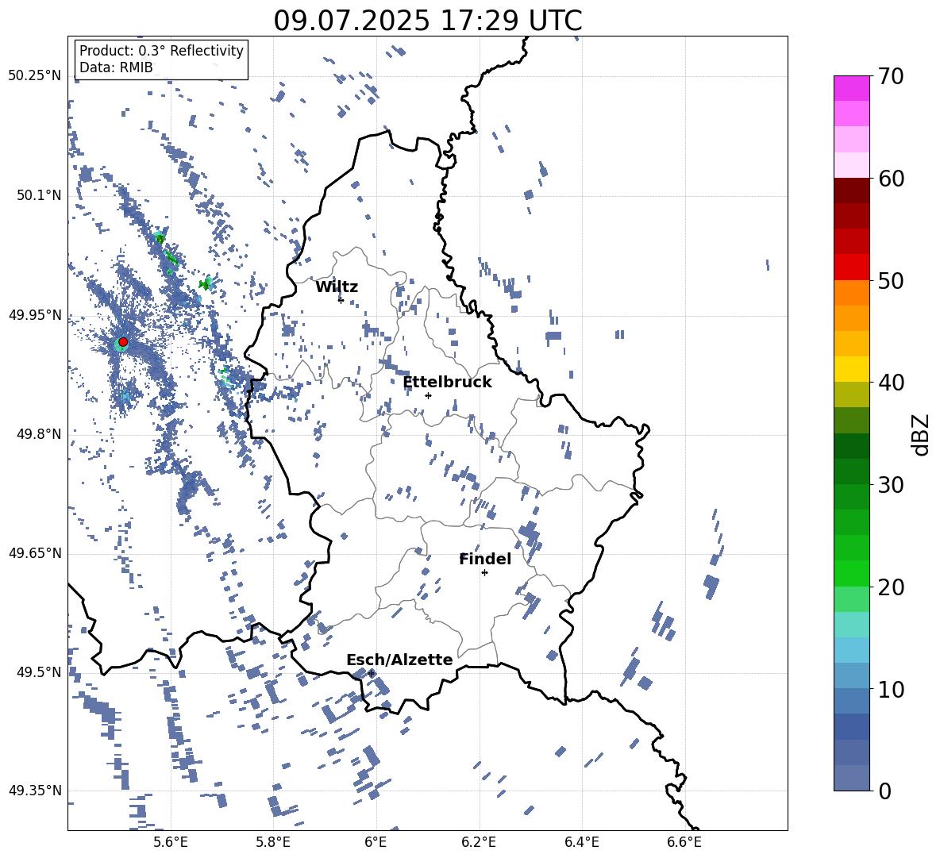Click the Ettelbruck city label
Screen dimensions: 940x858
tap(447, 383)
